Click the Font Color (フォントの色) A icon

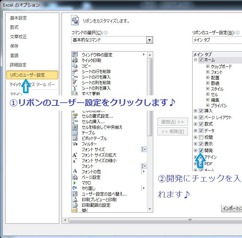[x=75, y=172]
